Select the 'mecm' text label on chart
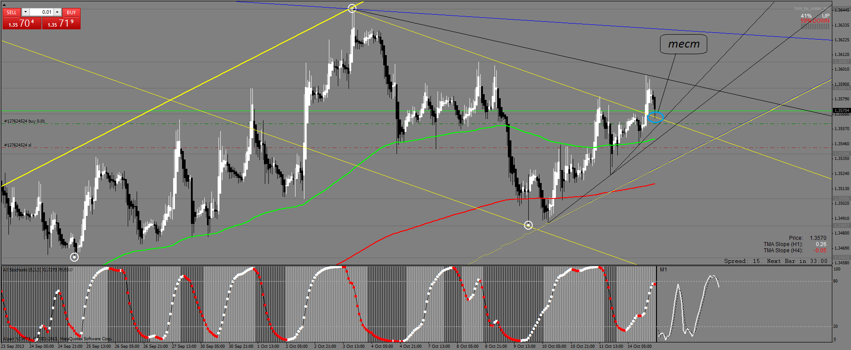Viewport: 851px width, 350px height. [x=684, y=44]
